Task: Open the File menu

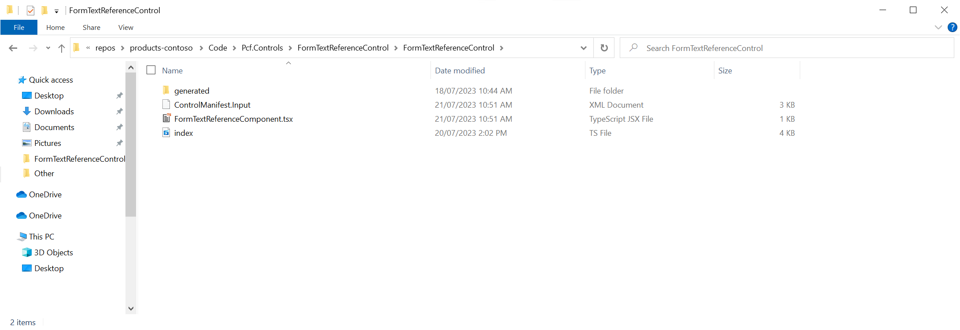Action: 19,27
